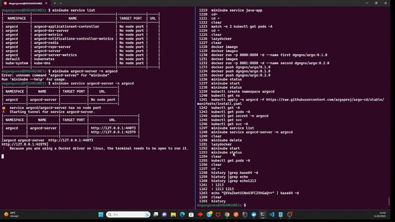The image size is (395, 222).
Task: Click argocd-applicationset-controller in service list
Action: (67, 27)
